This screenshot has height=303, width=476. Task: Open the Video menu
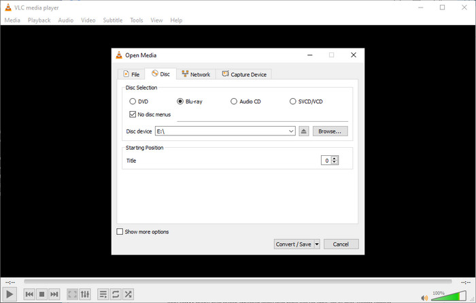pyautogui.click(x=88, y=20)
